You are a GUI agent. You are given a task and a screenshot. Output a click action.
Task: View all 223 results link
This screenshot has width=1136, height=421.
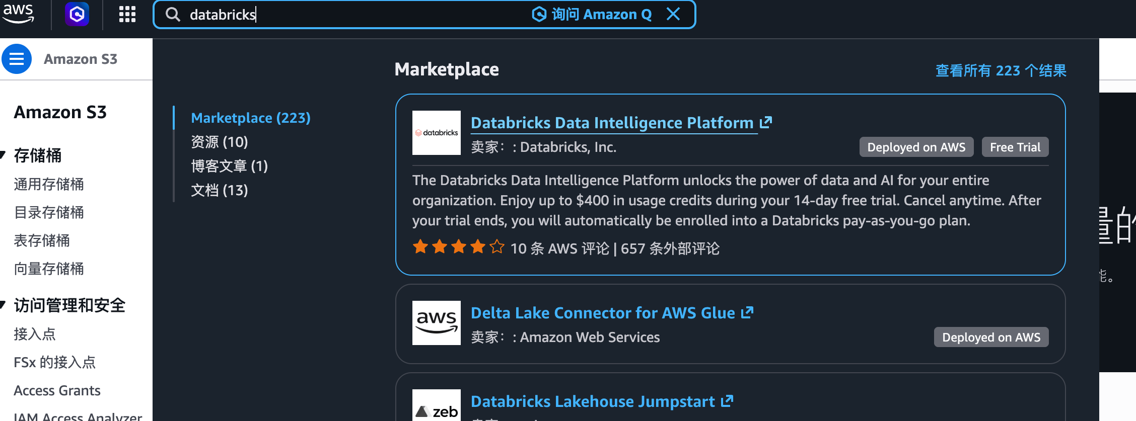1001,70
